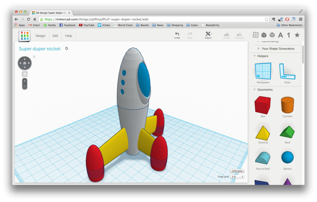317x202 pixels.
Task: Open the favorites star panel
Action: click(x=297, y=35)
